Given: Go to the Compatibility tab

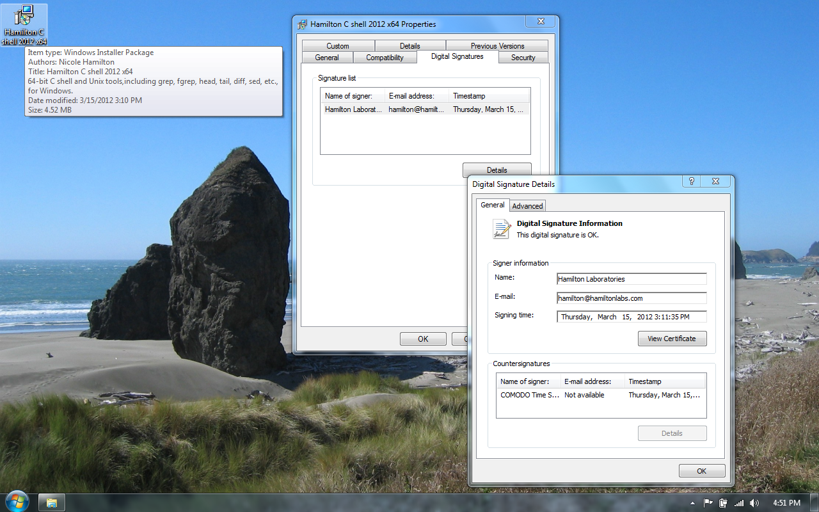Looking at the screenshot, I should (385, 58).
